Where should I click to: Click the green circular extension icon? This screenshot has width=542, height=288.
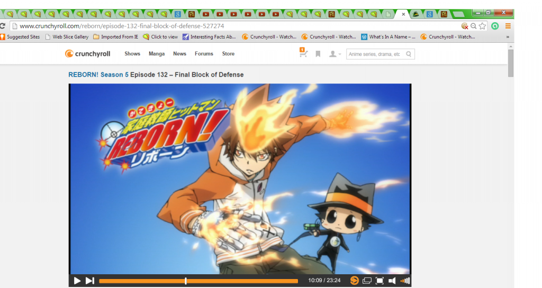tap(495, 26)
